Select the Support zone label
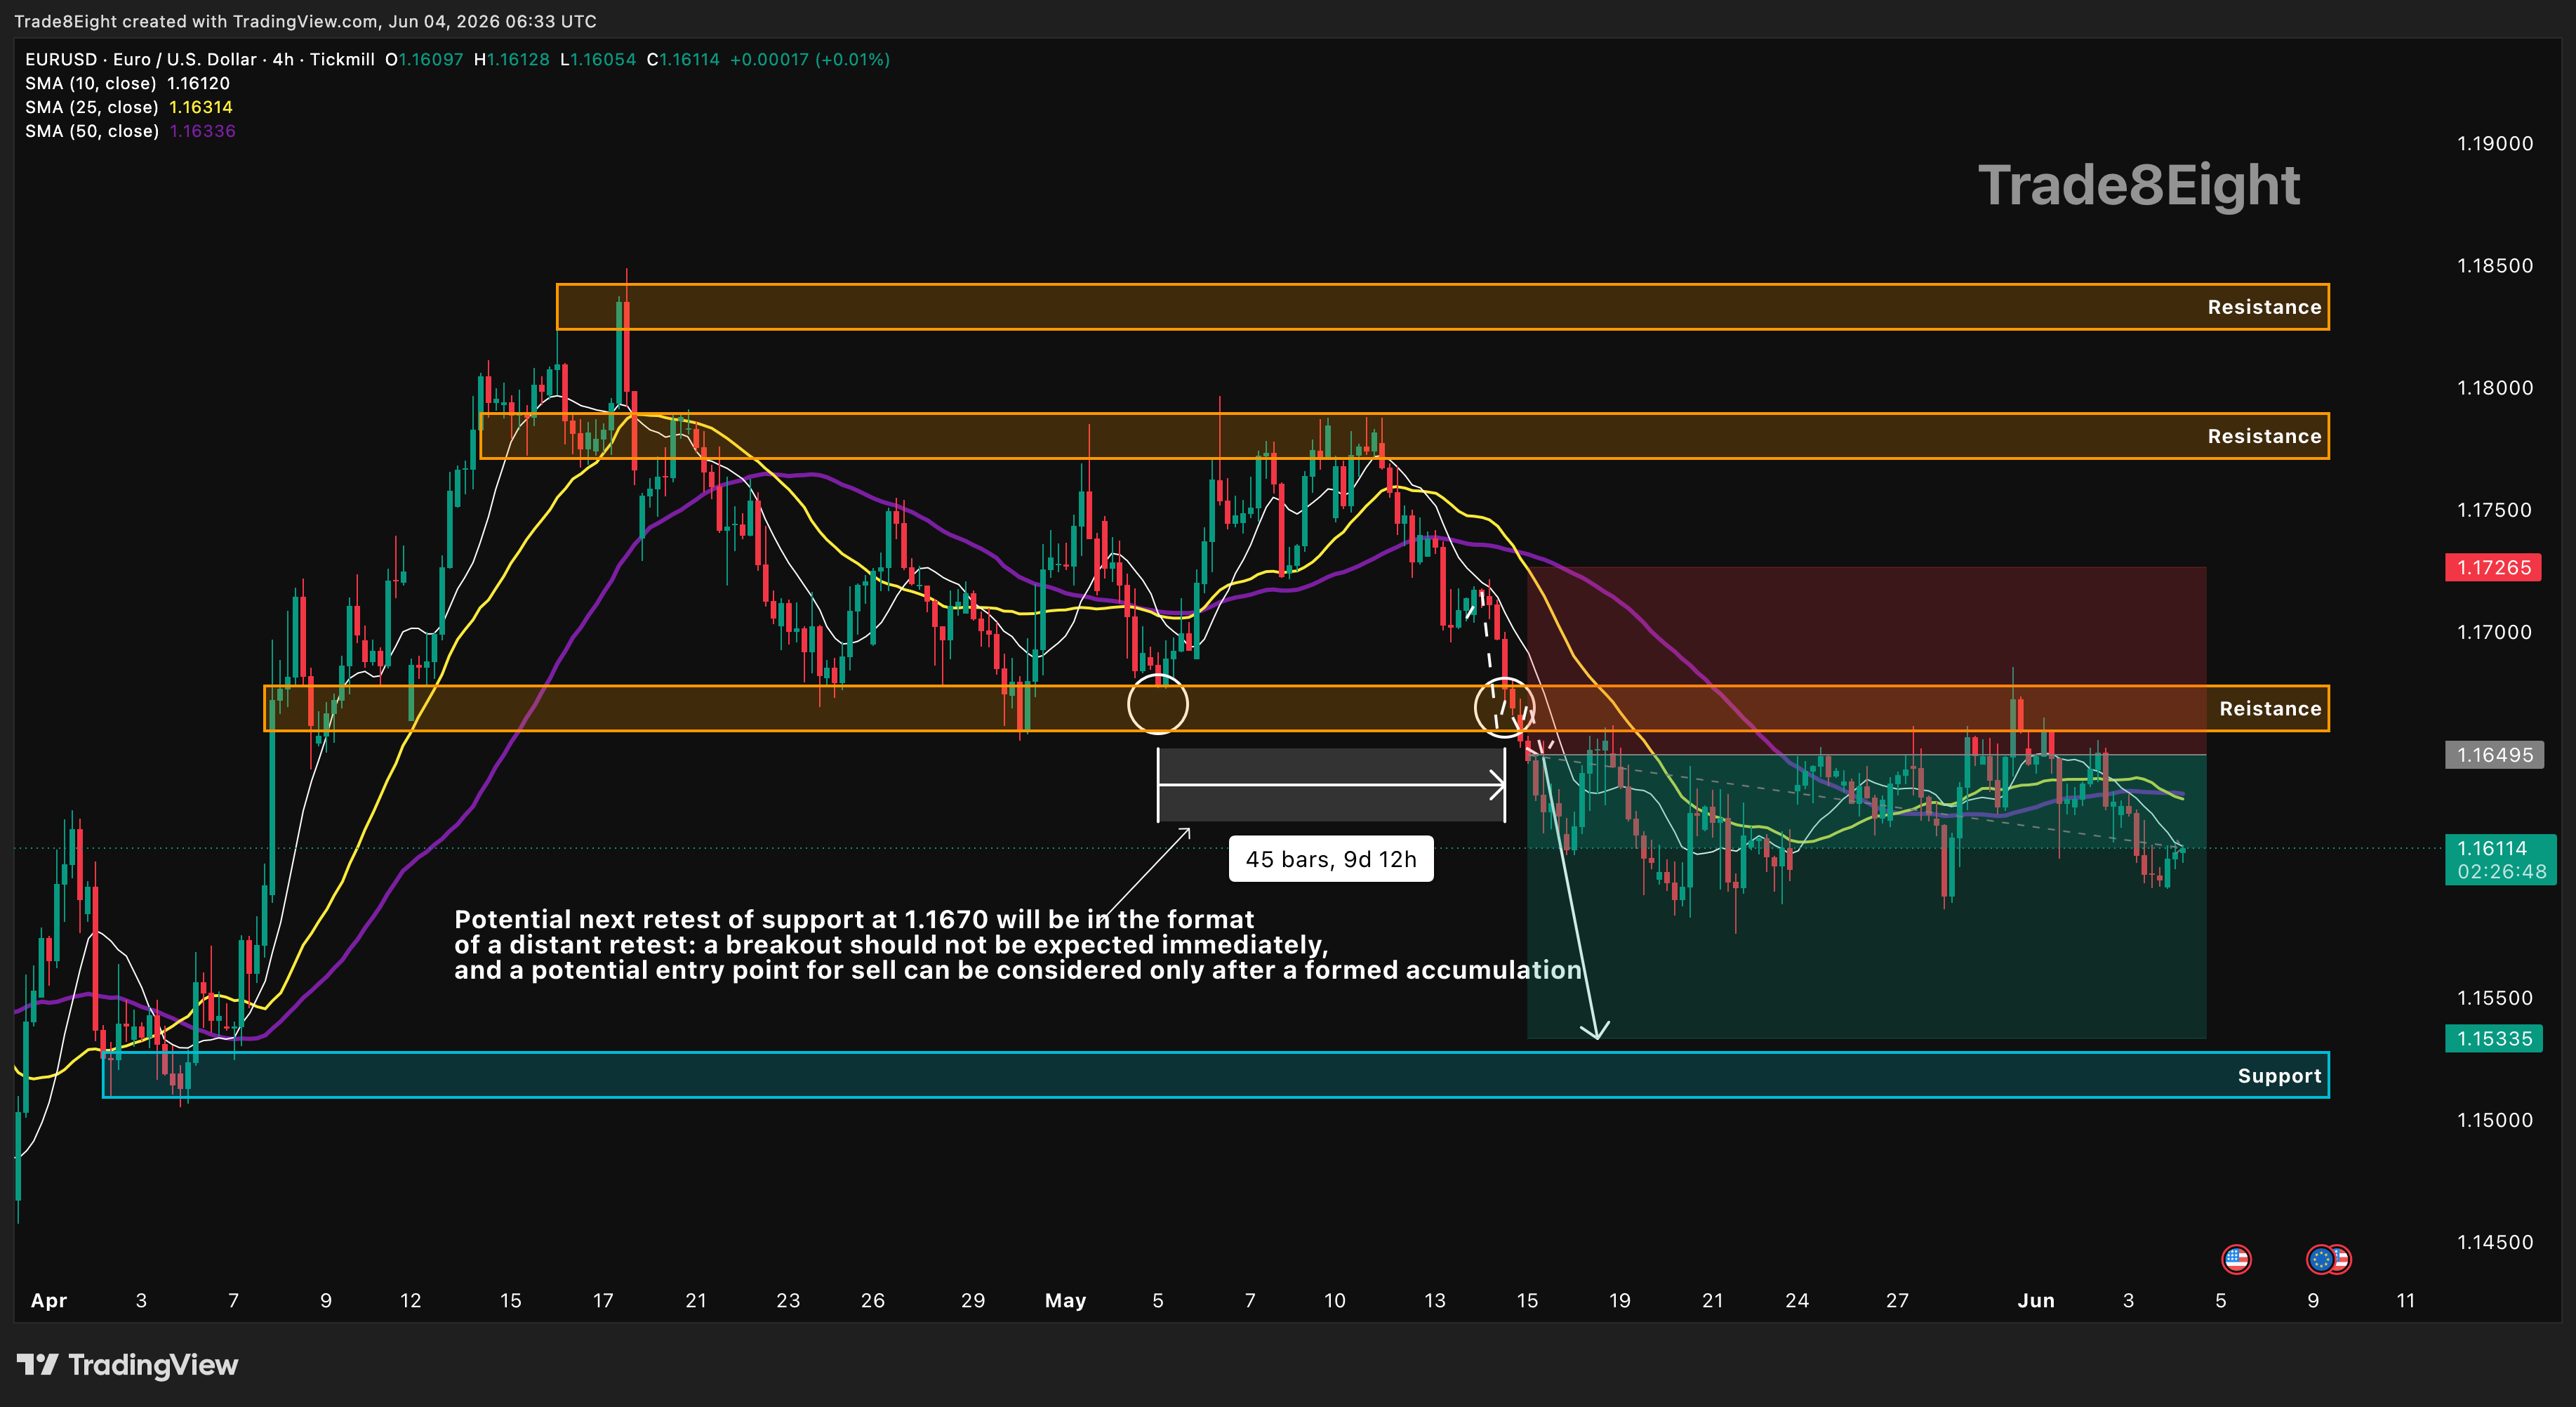 click(x=2279, y=1076)
